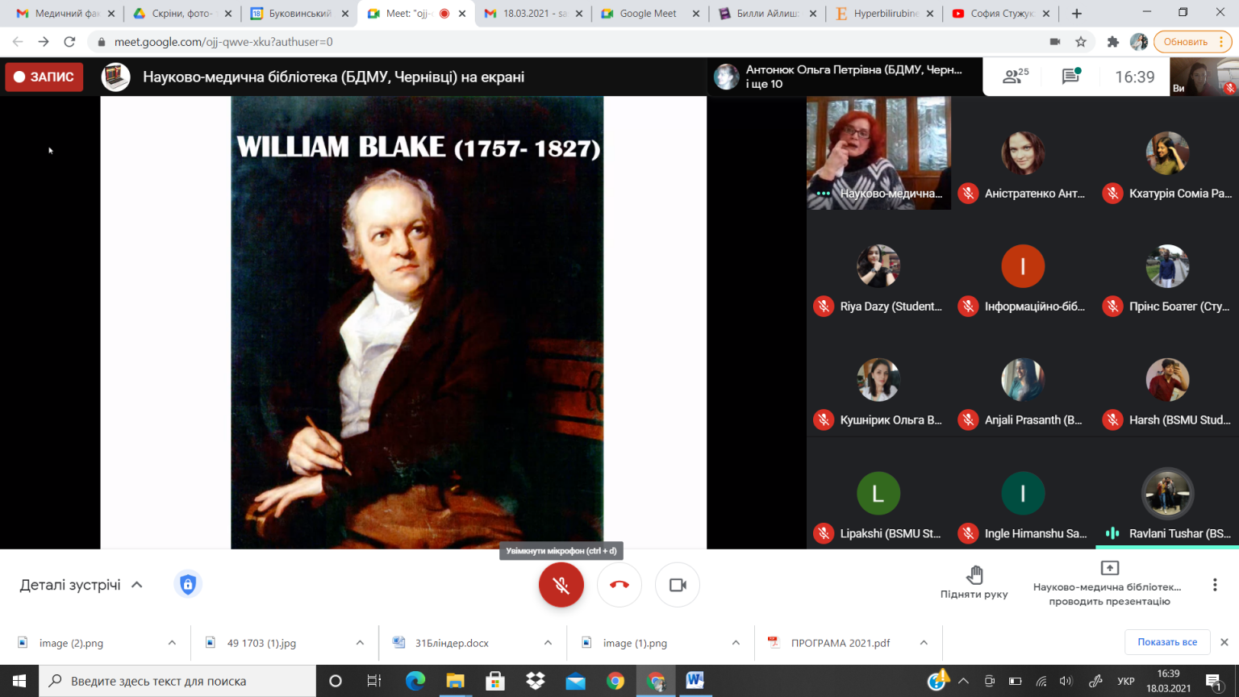Image resolution: width=1239 pixels, height=697 pixels.
Task: Click the self-view thumbnail labeled Ви
Action: pos(1204,77)
